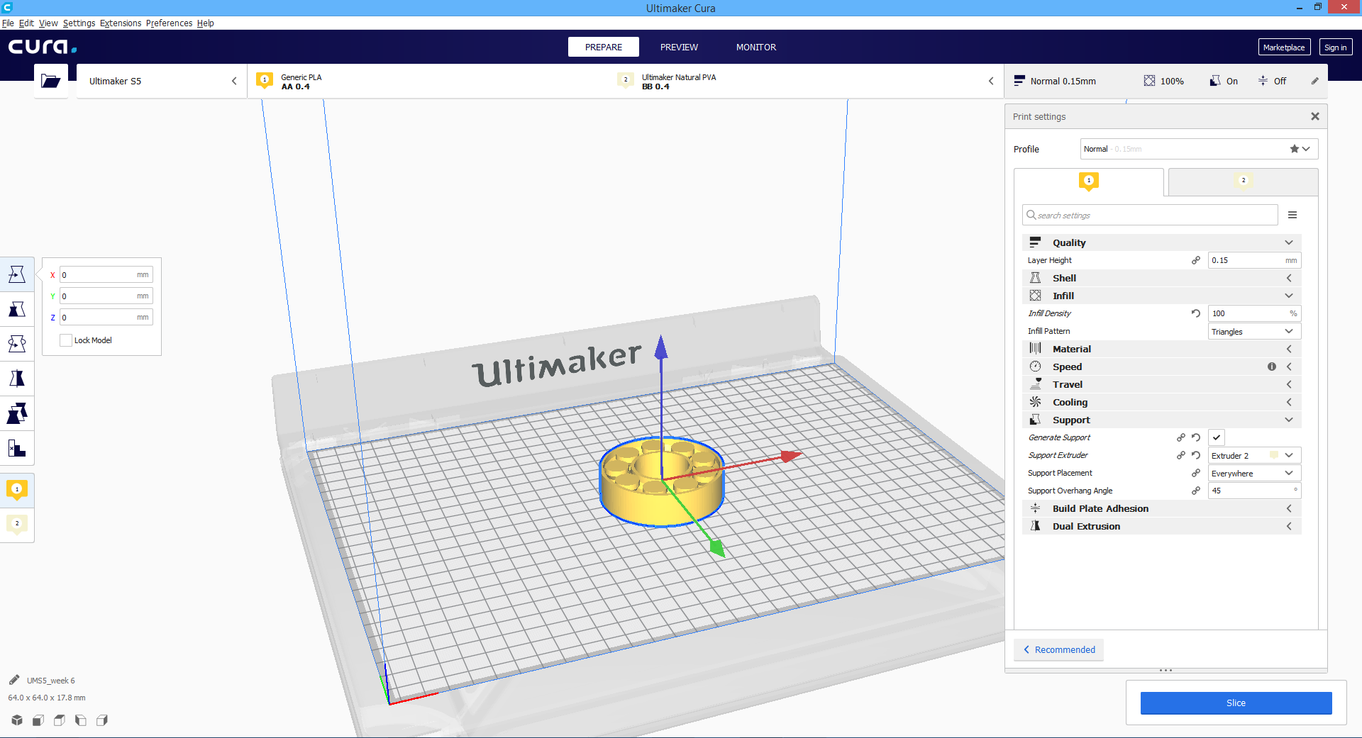
Task: Click the link icon next to Generate Support
Action: (1181, 437)
